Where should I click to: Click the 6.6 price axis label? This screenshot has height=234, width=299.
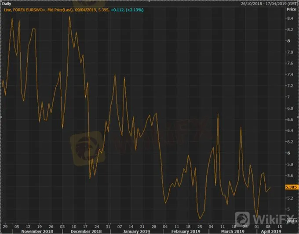click(x=290, y=119)
